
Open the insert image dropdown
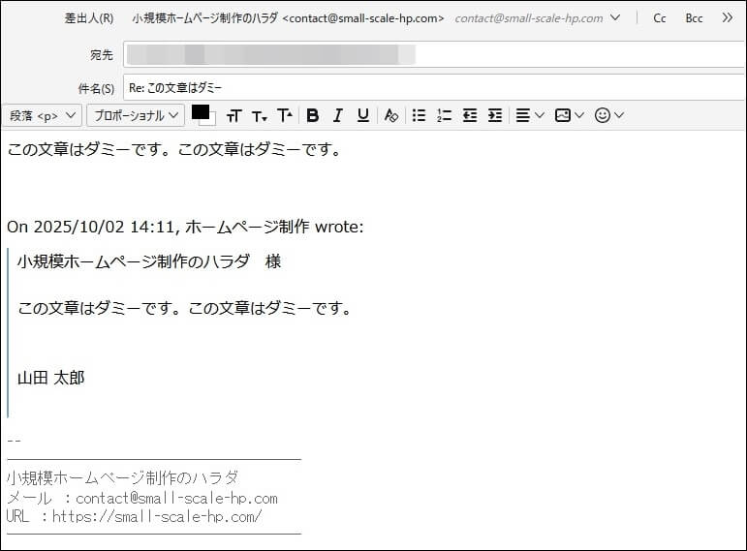click(569, 115)
